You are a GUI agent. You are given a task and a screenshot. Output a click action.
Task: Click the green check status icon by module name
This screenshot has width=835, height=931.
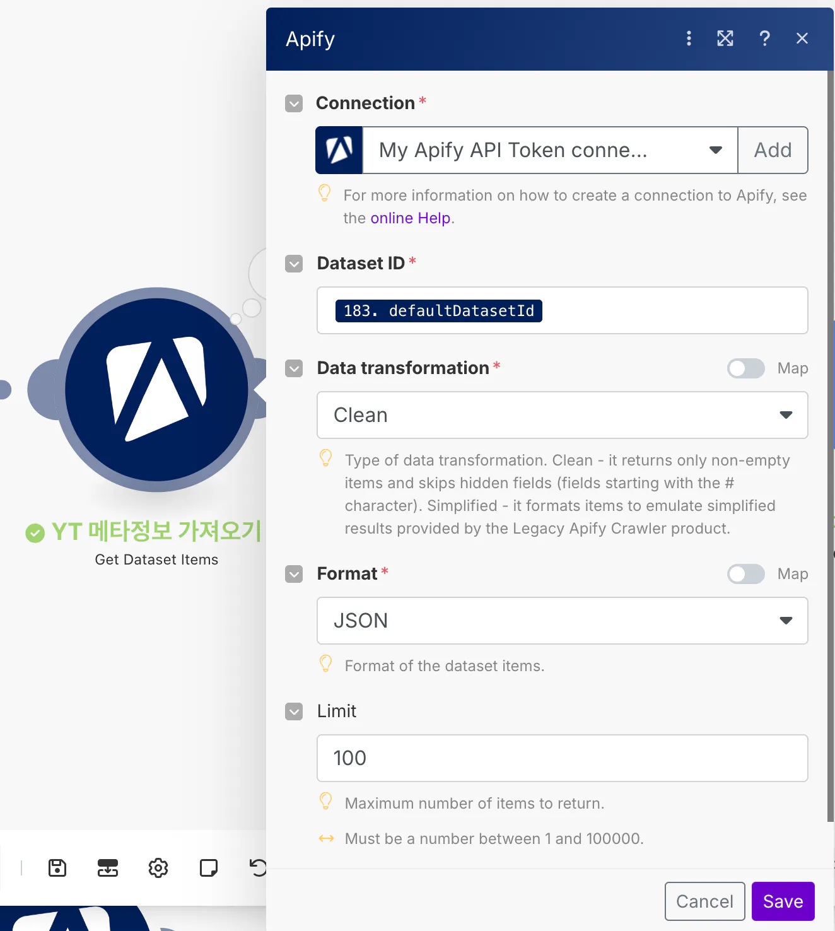(x=35, y=533)
